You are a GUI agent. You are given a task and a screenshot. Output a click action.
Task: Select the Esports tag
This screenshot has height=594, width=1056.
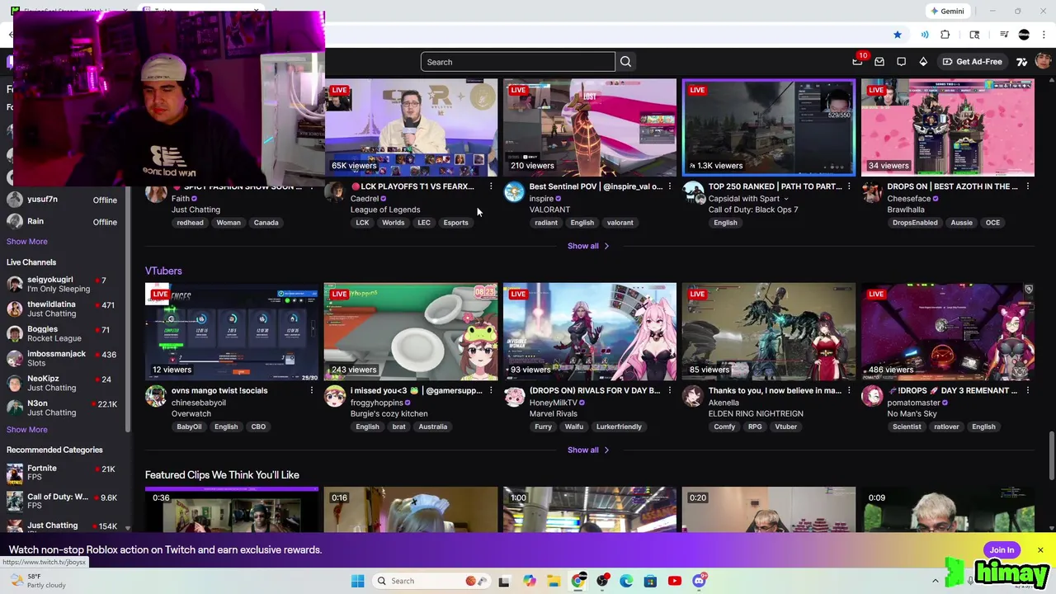tap(455, 223)
